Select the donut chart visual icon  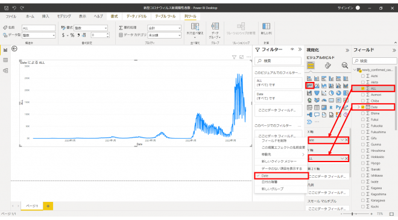(x=338, y=93)
